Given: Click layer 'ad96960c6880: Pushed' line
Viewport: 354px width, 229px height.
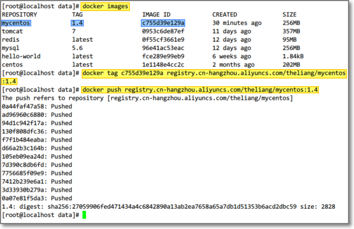Looking at the screenshot, I should (37, 115).
